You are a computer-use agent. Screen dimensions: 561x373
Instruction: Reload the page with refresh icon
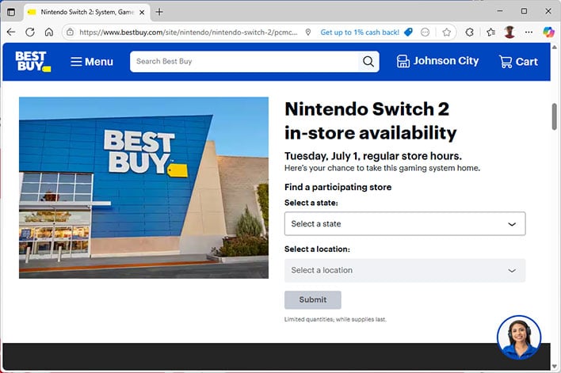30,32
